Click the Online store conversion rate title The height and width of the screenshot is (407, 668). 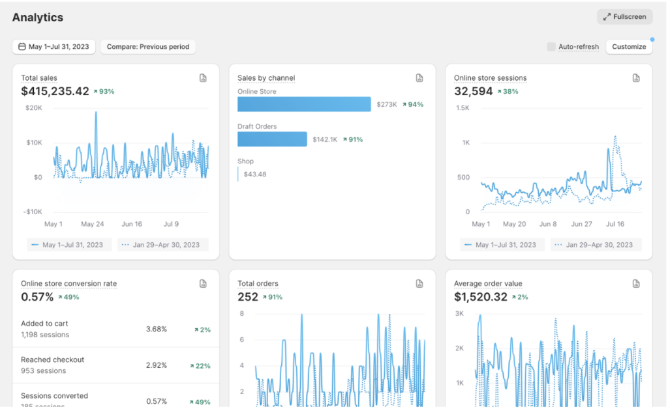click(x=69, y=284)
